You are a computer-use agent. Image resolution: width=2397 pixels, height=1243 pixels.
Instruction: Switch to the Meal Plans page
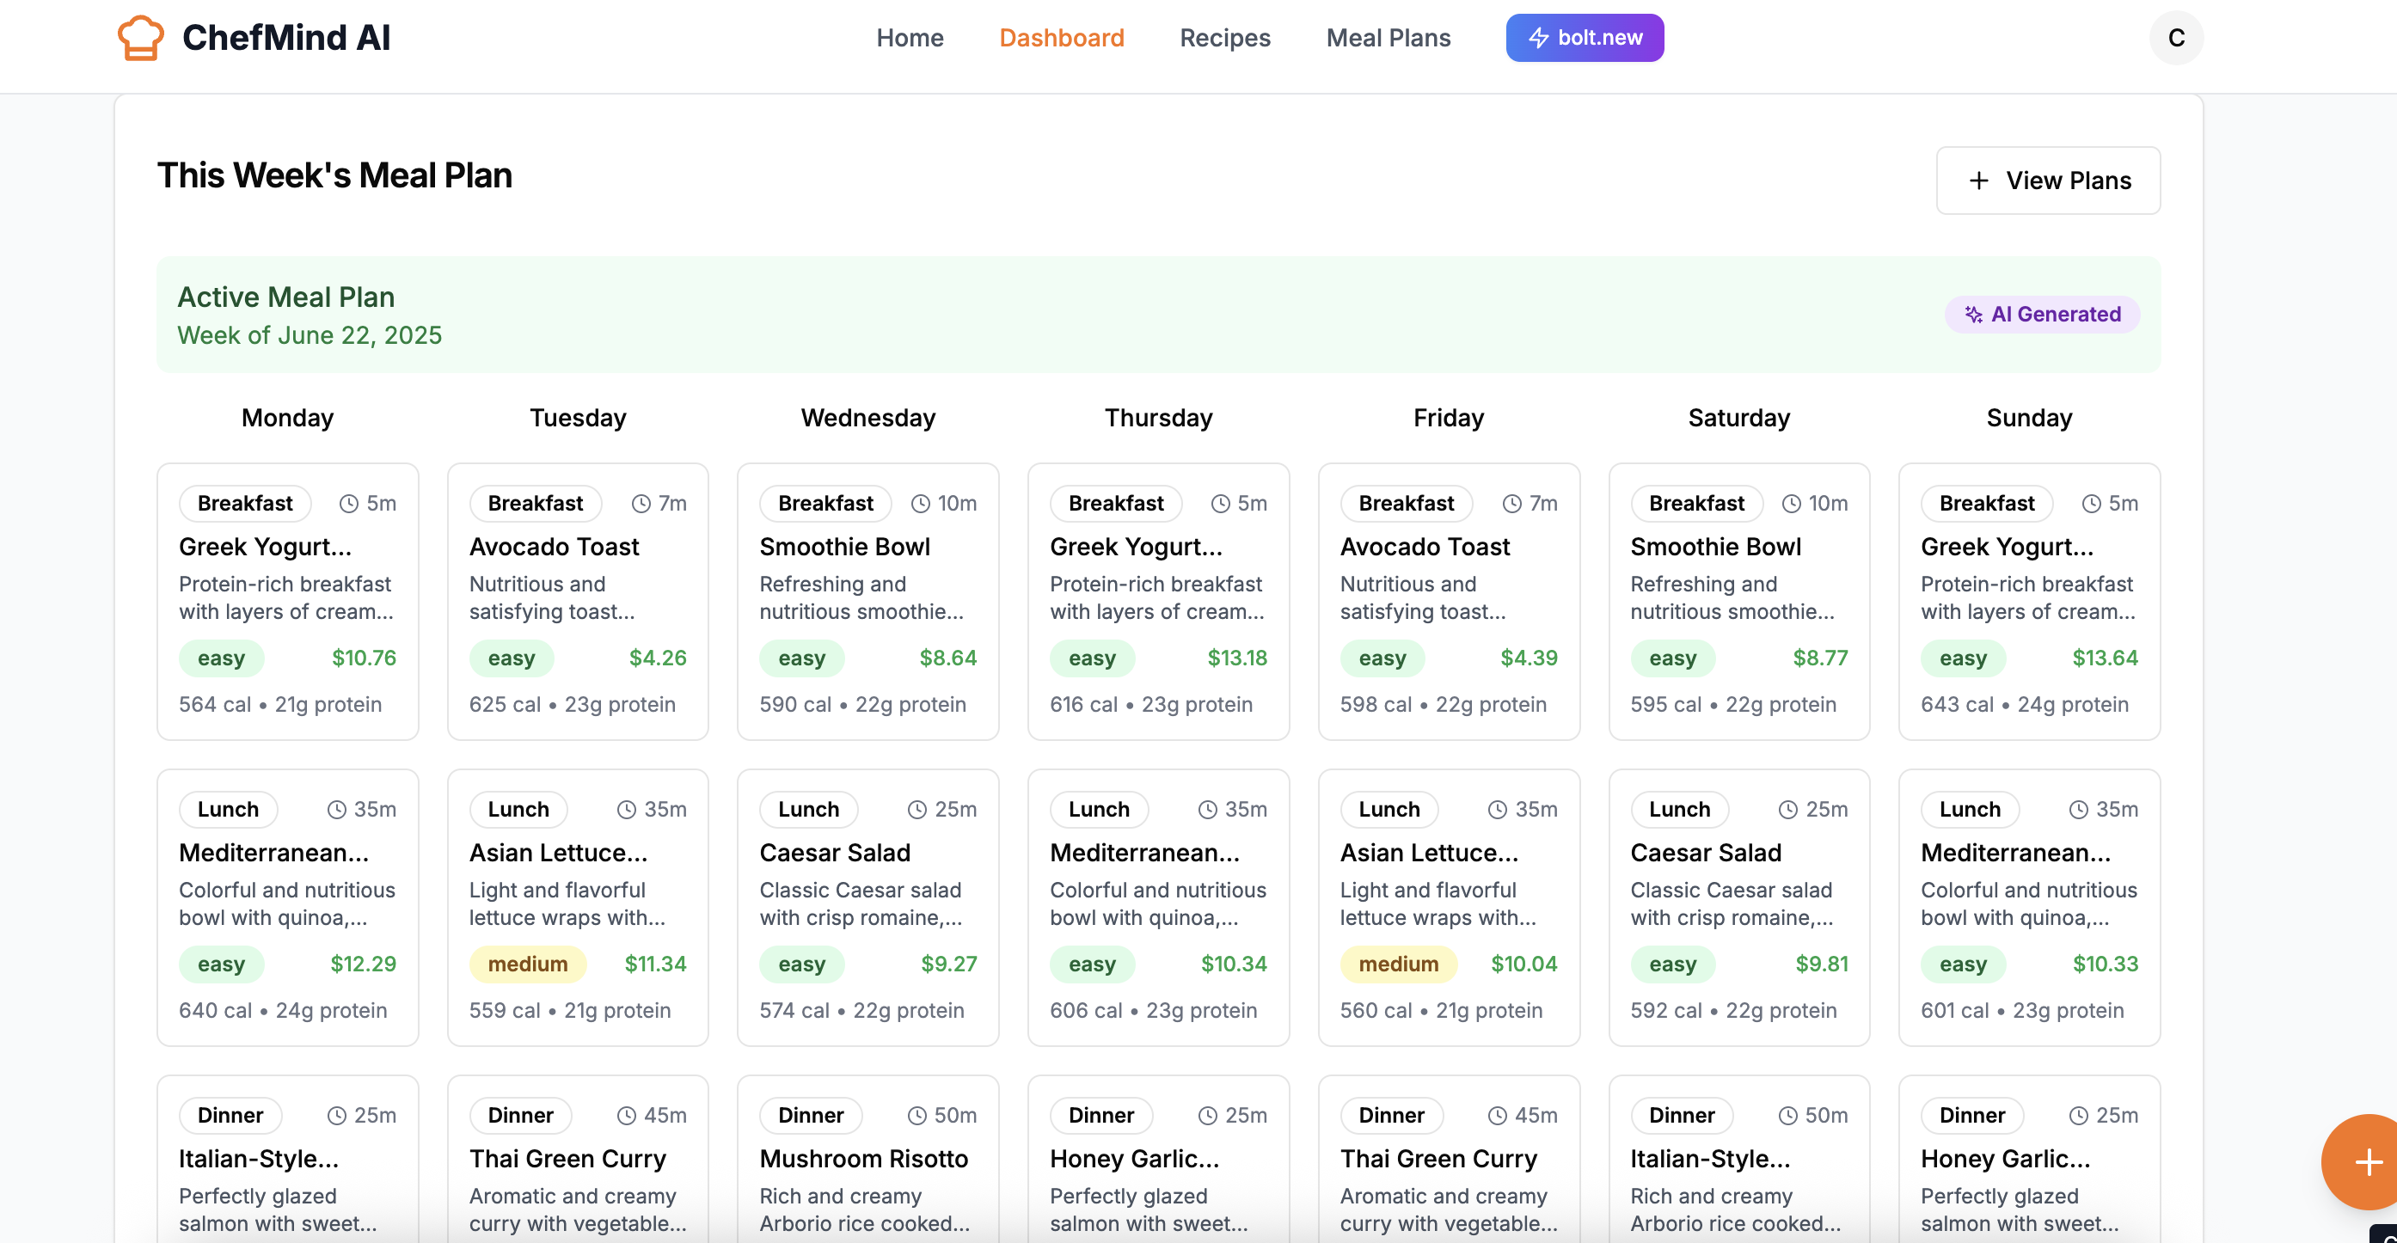1388,38
